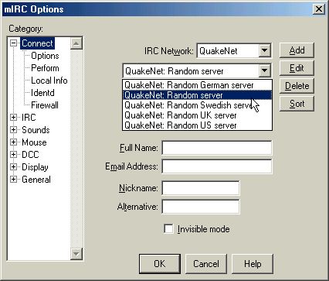Viewport: 329px width, 281px height.
Task: Choose QuakeNet: Random Swedish server
Action: pos(197,105)
